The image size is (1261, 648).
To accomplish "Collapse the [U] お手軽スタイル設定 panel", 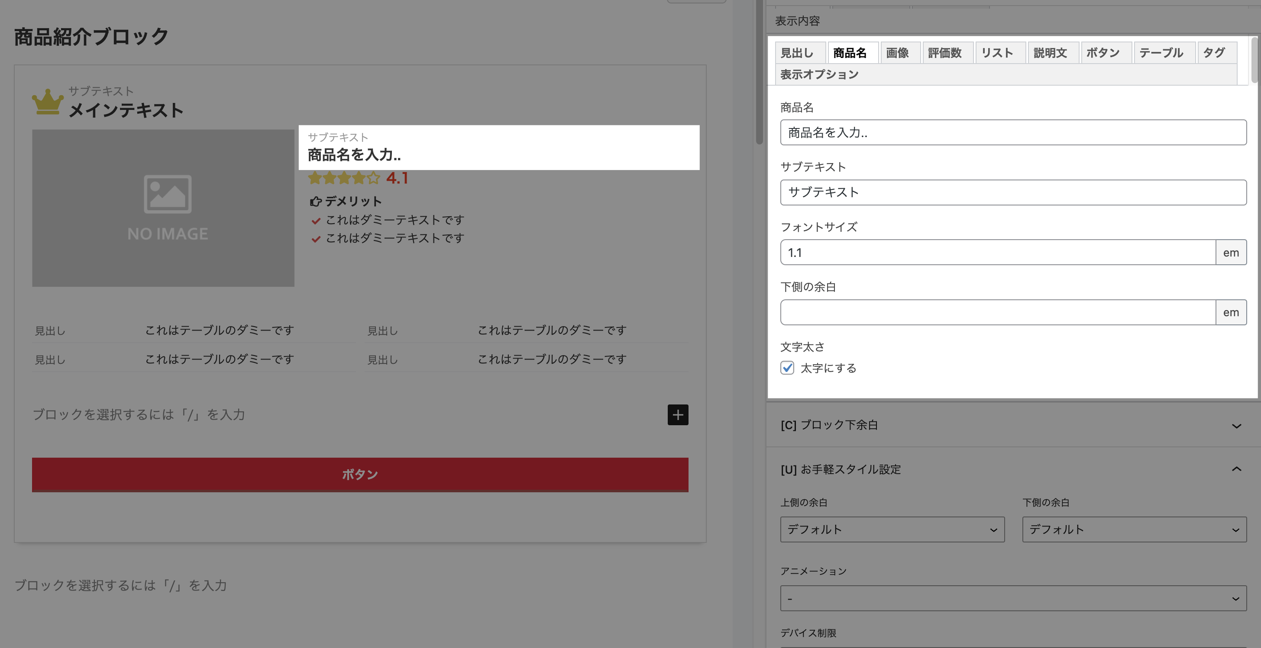I will (1013, 469).
